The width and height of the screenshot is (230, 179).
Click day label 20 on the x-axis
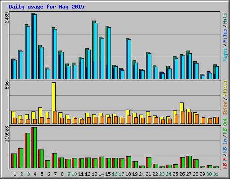(142, 174)
